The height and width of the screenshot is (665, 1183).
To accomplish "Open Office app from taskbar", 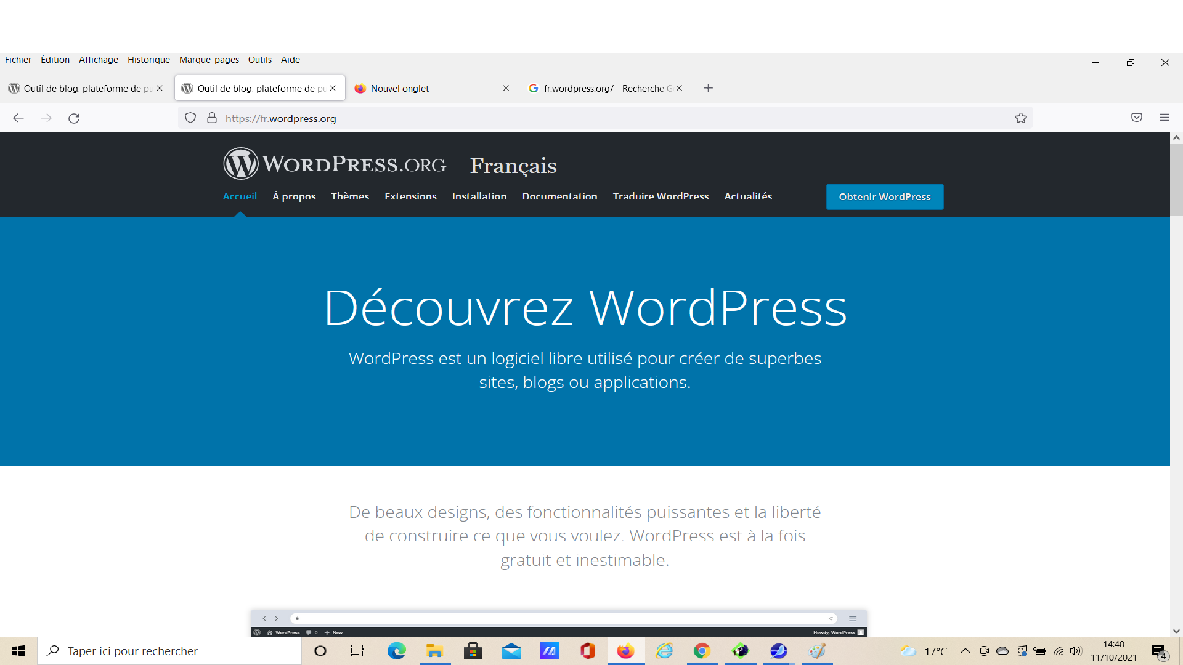I will tap(587, 651).
